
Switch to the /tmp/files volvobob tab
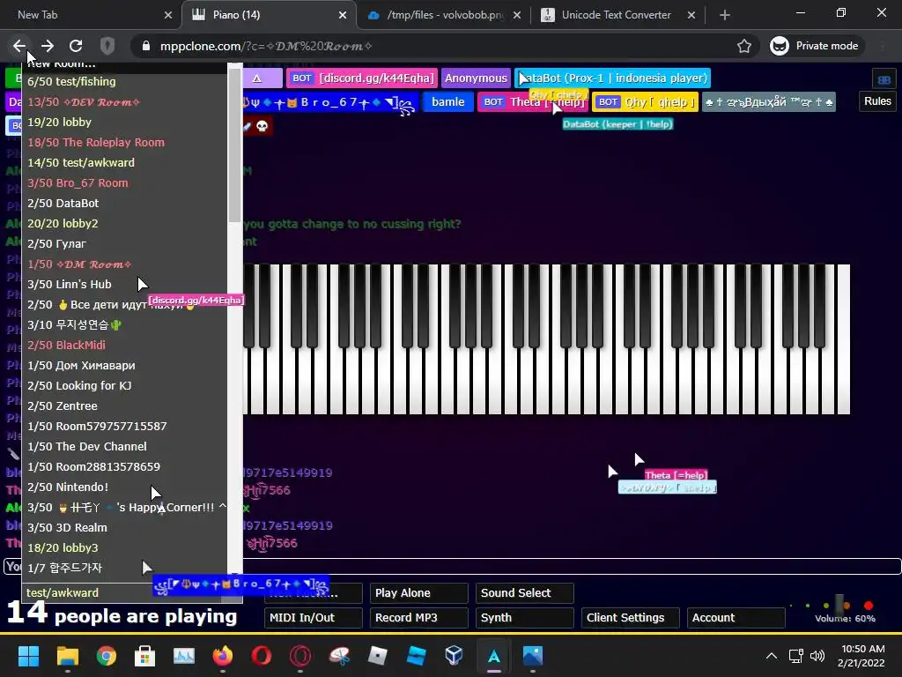[x=445, y=15]
